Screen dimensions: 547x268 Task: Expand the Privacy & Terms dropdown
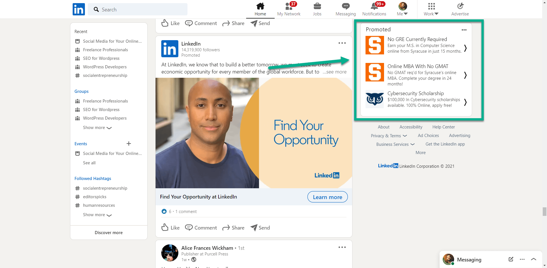389,136
